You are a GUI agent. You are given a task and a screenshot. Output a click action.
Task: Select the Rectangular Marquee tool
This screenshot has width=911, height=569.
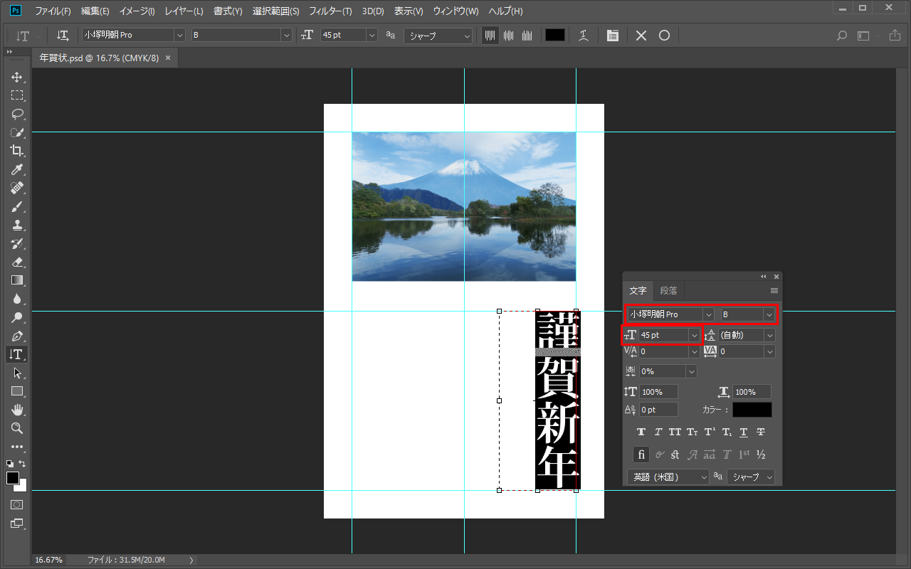17,95
